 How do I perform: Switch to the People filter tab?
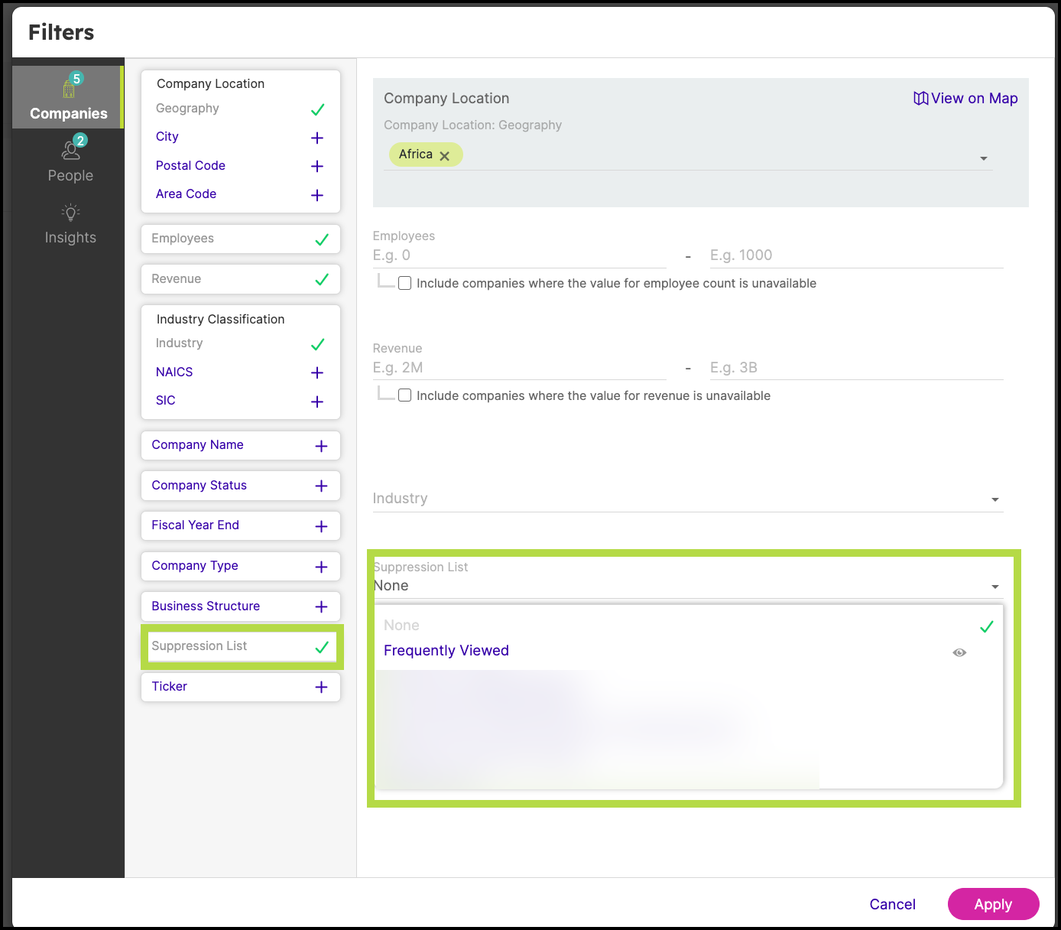coord(70,159)
